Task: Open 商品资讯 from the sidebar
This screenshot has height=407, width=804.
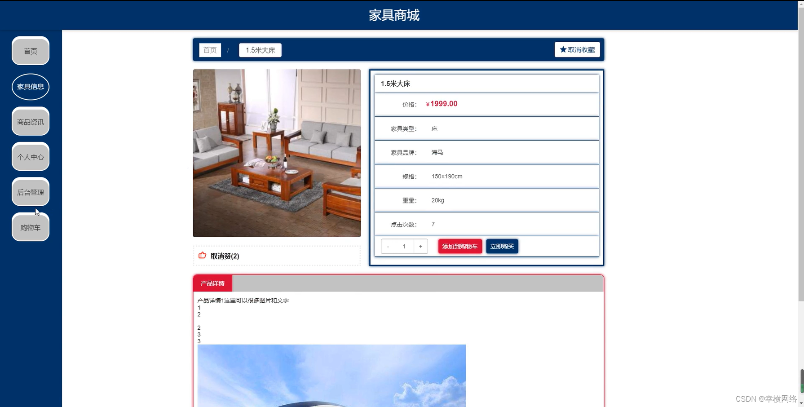Action: pyautogui.click(x=30, y=122)
